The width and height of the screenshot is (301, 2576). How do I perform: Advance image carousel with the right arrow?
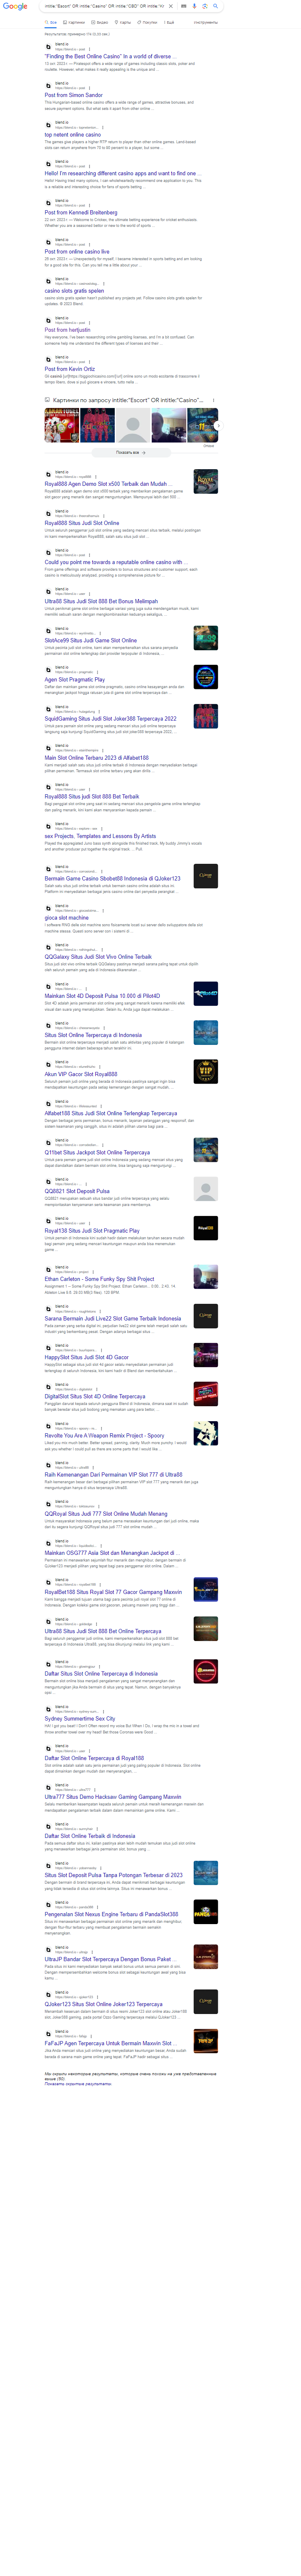[217, 425]
